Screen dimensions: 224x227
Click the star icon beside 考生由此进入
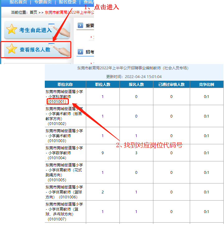pos(12,29)
